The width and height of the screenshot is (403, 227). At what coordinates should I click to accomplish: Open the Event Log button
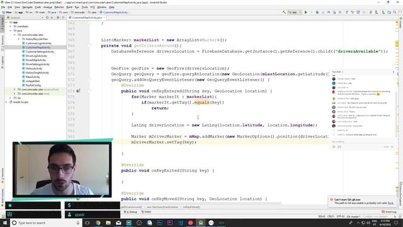[x=389, y=212]
